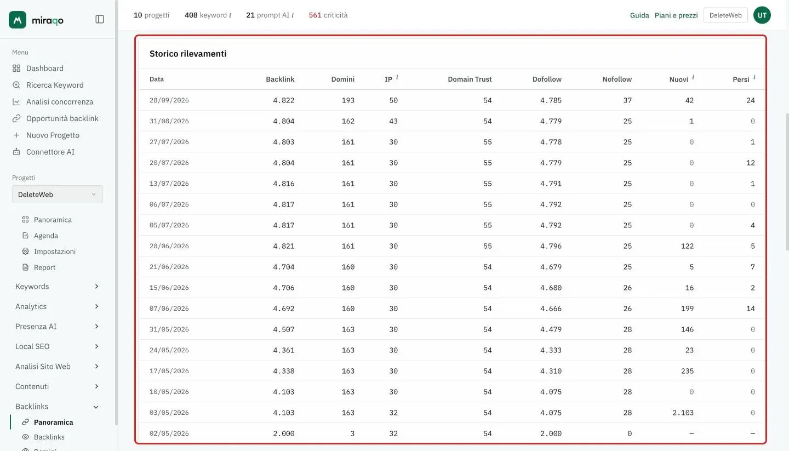Expand the Keywords menu section
This screenshot has height=451, width=789.
point(58,287)
